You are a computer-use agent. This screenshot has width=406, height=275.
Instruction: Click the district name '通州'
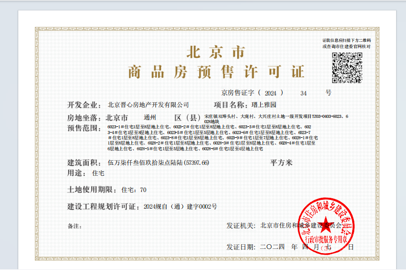pyautogui.click(x=150, y=118)
